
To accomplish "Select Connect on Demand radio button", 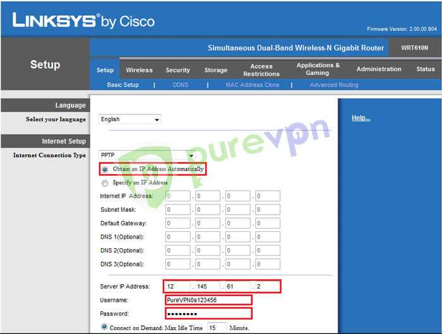I will point(104,327).
